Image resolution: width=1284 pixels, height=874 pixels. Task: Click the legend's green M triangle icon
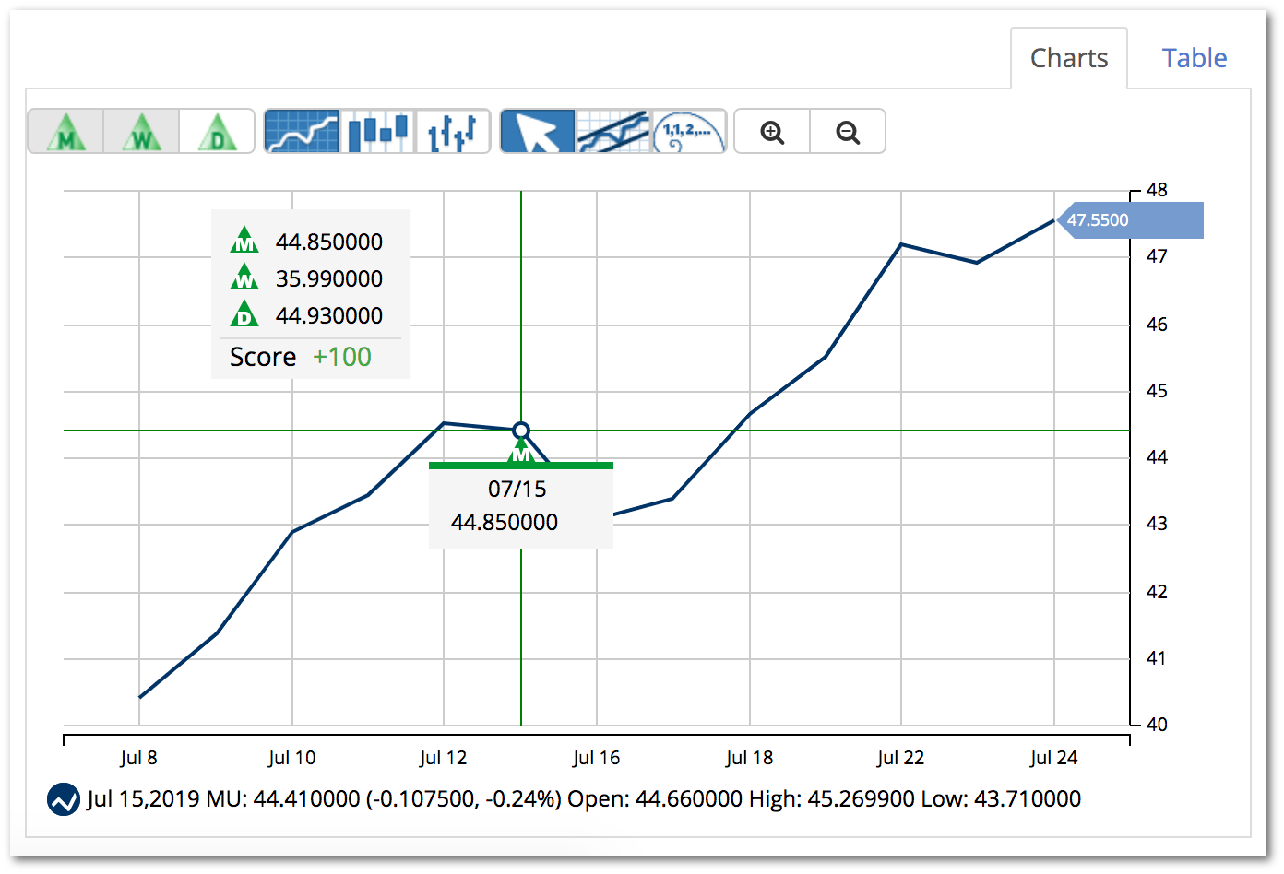pyautogui.click(x=244, y=240)
